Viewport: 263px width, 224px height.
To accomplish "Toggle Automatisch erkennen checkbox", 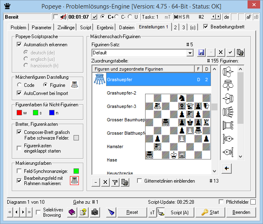I will tap(19, 45).
